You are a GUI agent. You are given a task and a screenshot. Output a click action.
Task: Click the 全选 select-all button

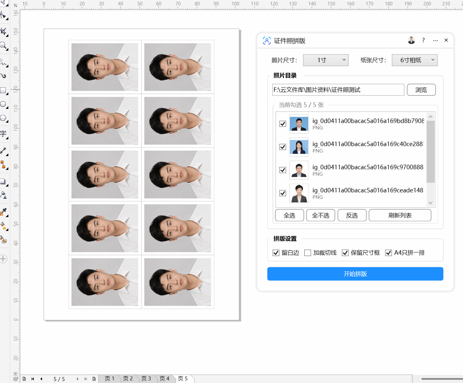pyautogui.click(x=289, y=215)
